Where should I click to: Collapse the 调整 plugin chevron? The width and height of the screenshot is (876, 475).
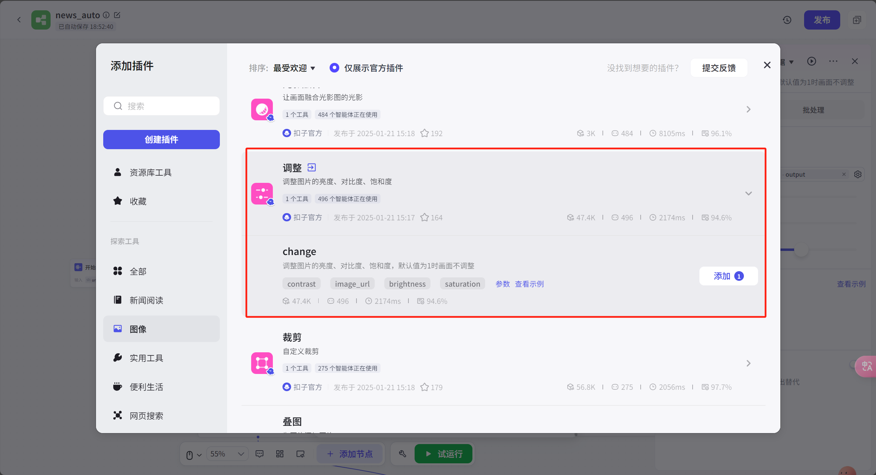748,194
